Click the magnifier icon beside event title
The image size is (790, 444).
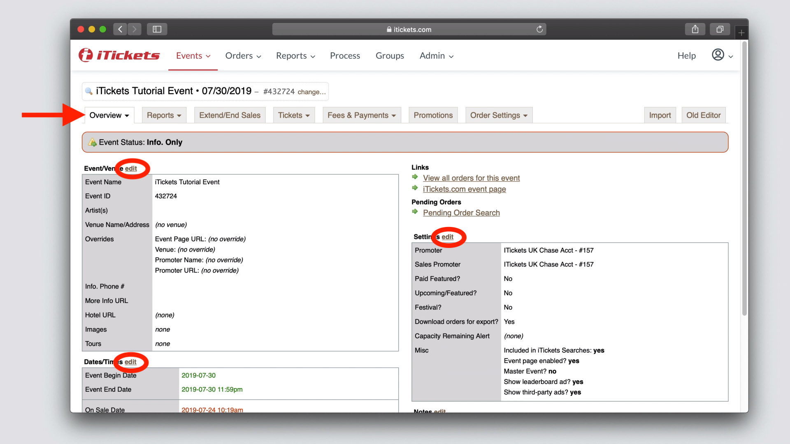88,91
